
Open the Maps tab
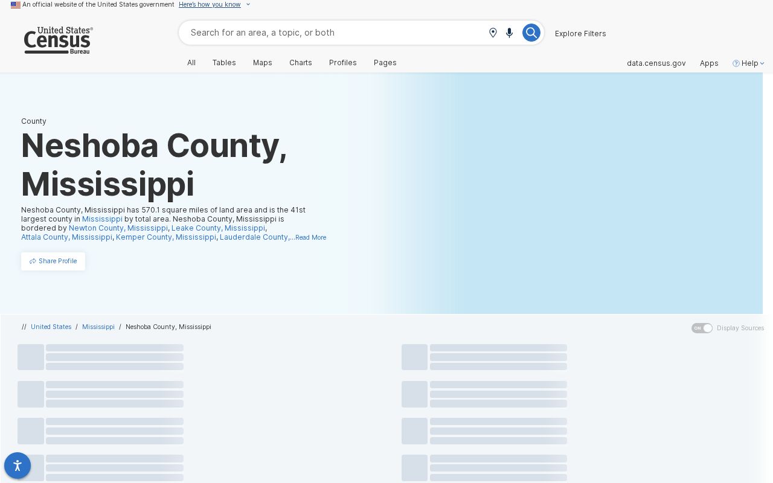pyautogui.click(x=263, y=63)
